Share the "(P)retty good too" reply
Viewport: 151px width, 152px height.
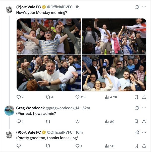144,146
